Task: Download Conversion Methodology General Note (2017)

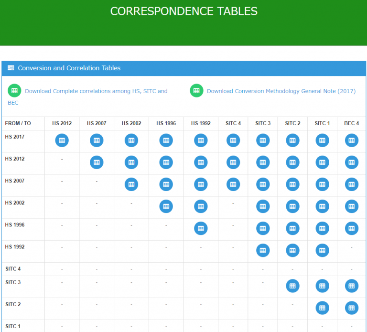Action: (x=281, y=91)
